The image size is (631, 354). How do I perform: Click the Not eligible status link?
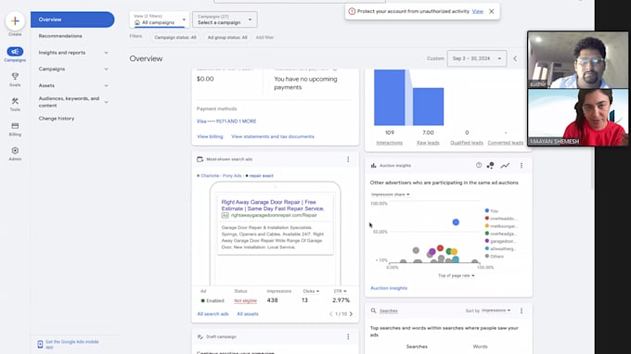pos(246,300)
